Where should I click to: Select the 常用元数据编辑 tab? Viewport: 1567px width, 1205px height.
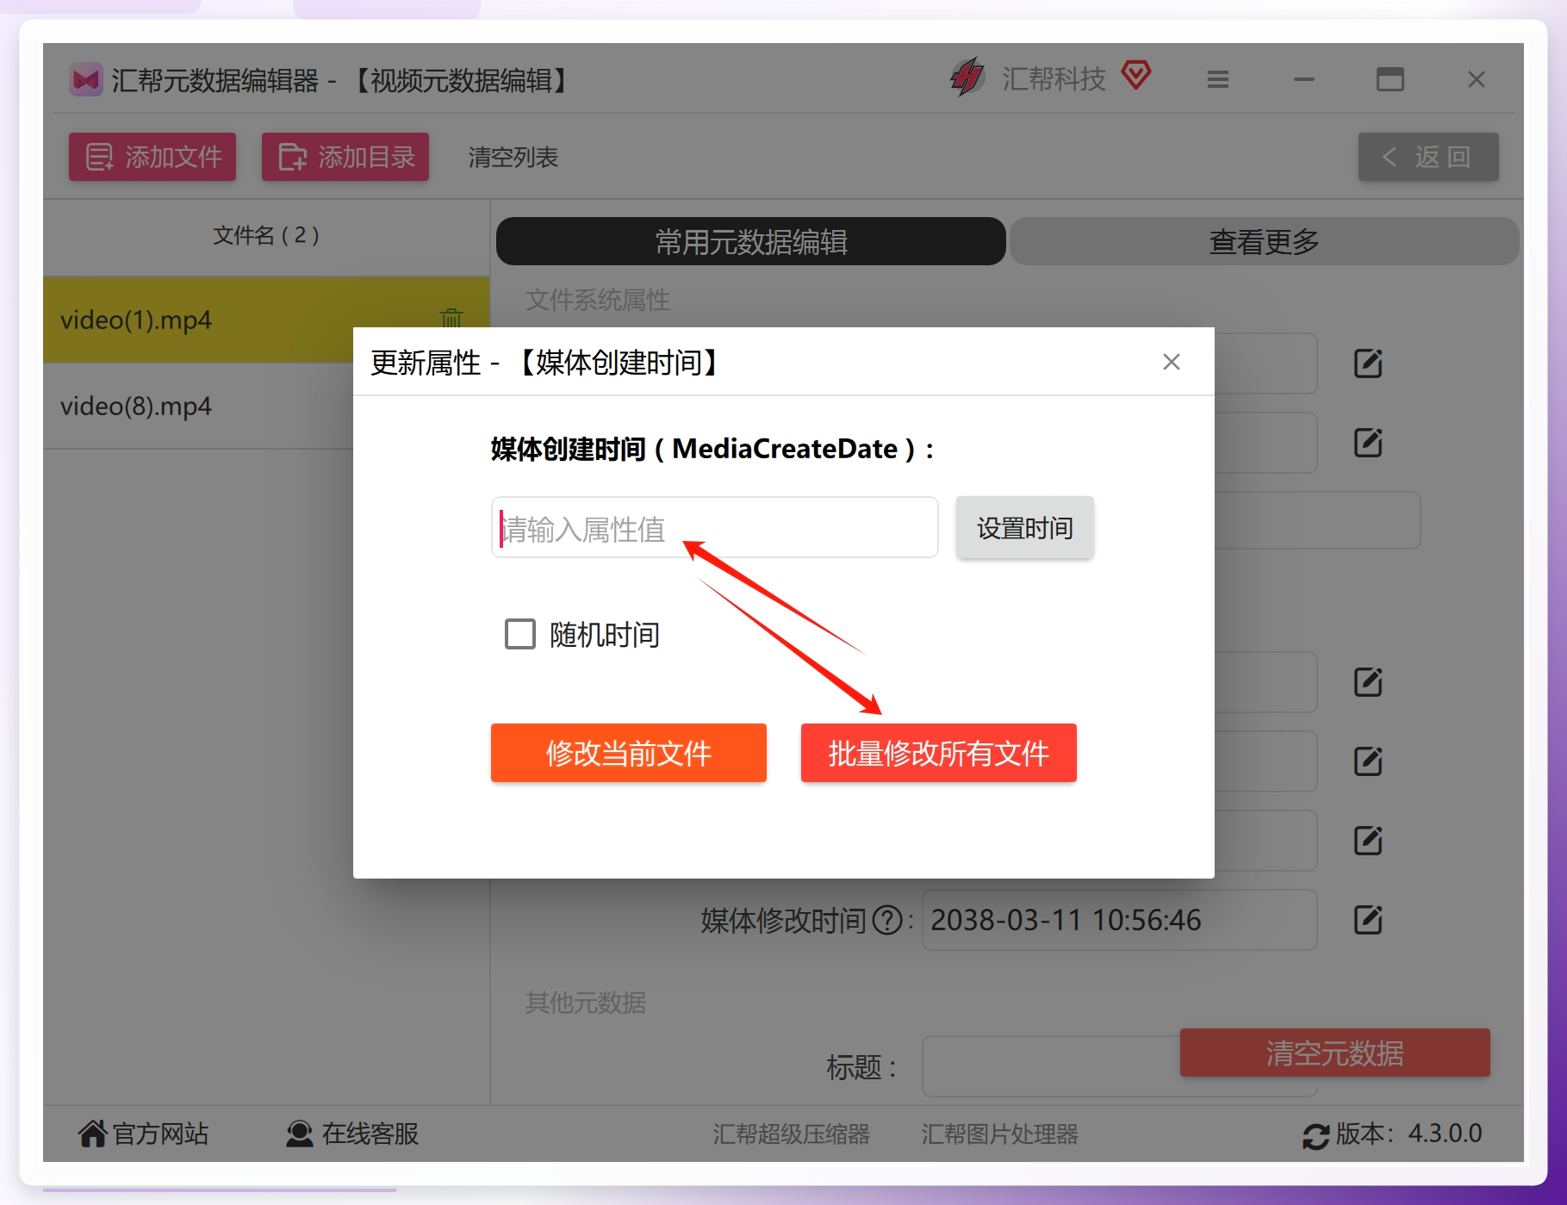point(751,241)
